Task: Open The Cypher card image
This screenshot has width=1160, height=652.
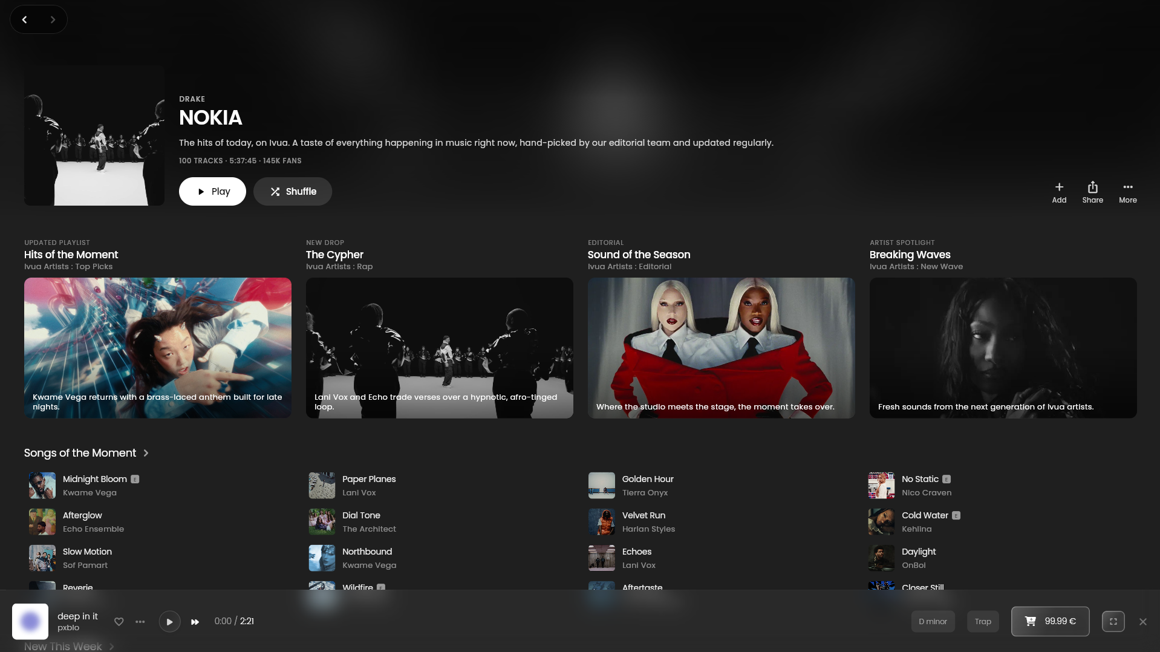Action: 440,348
